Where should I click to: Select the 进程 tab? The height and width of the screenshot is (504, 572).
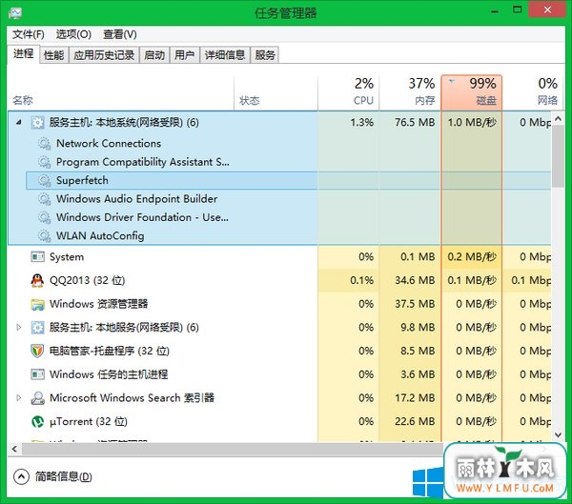(x=23, y=54)
